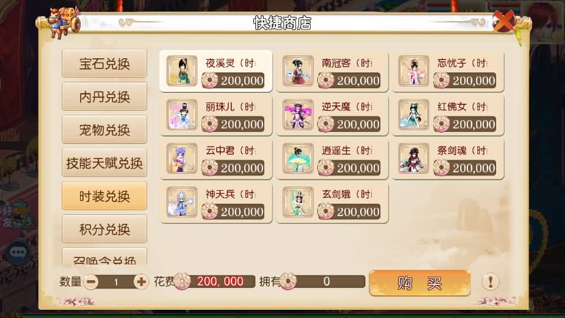Open the 宝石兑换 tab

105,64
